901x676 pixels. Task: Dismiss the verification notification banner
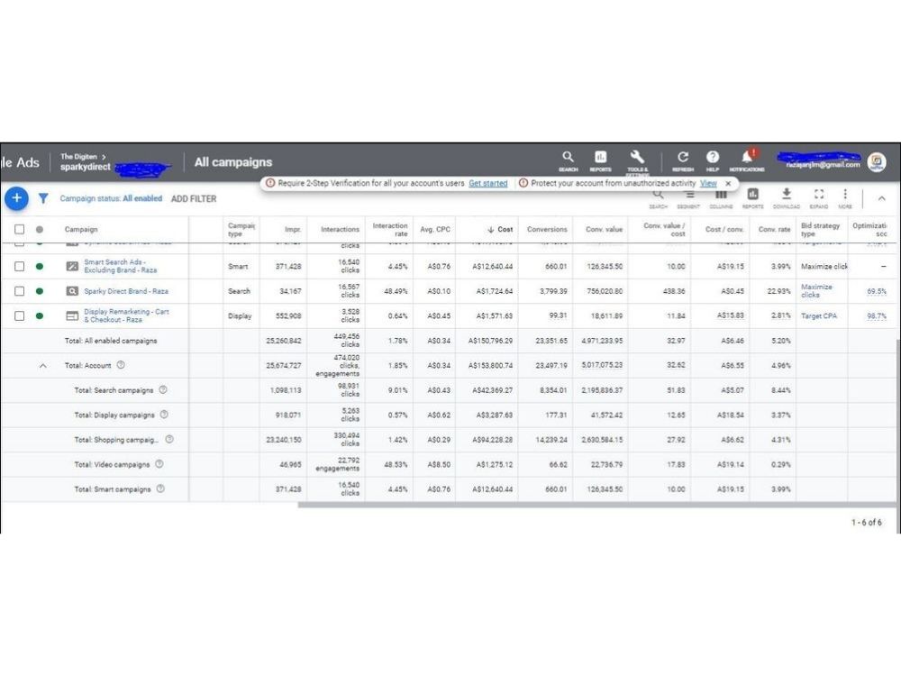(x=728, y=183)
